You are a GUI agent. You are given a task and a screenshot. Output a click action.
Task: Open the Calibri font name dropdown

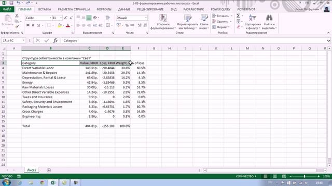tap(50, 18)
